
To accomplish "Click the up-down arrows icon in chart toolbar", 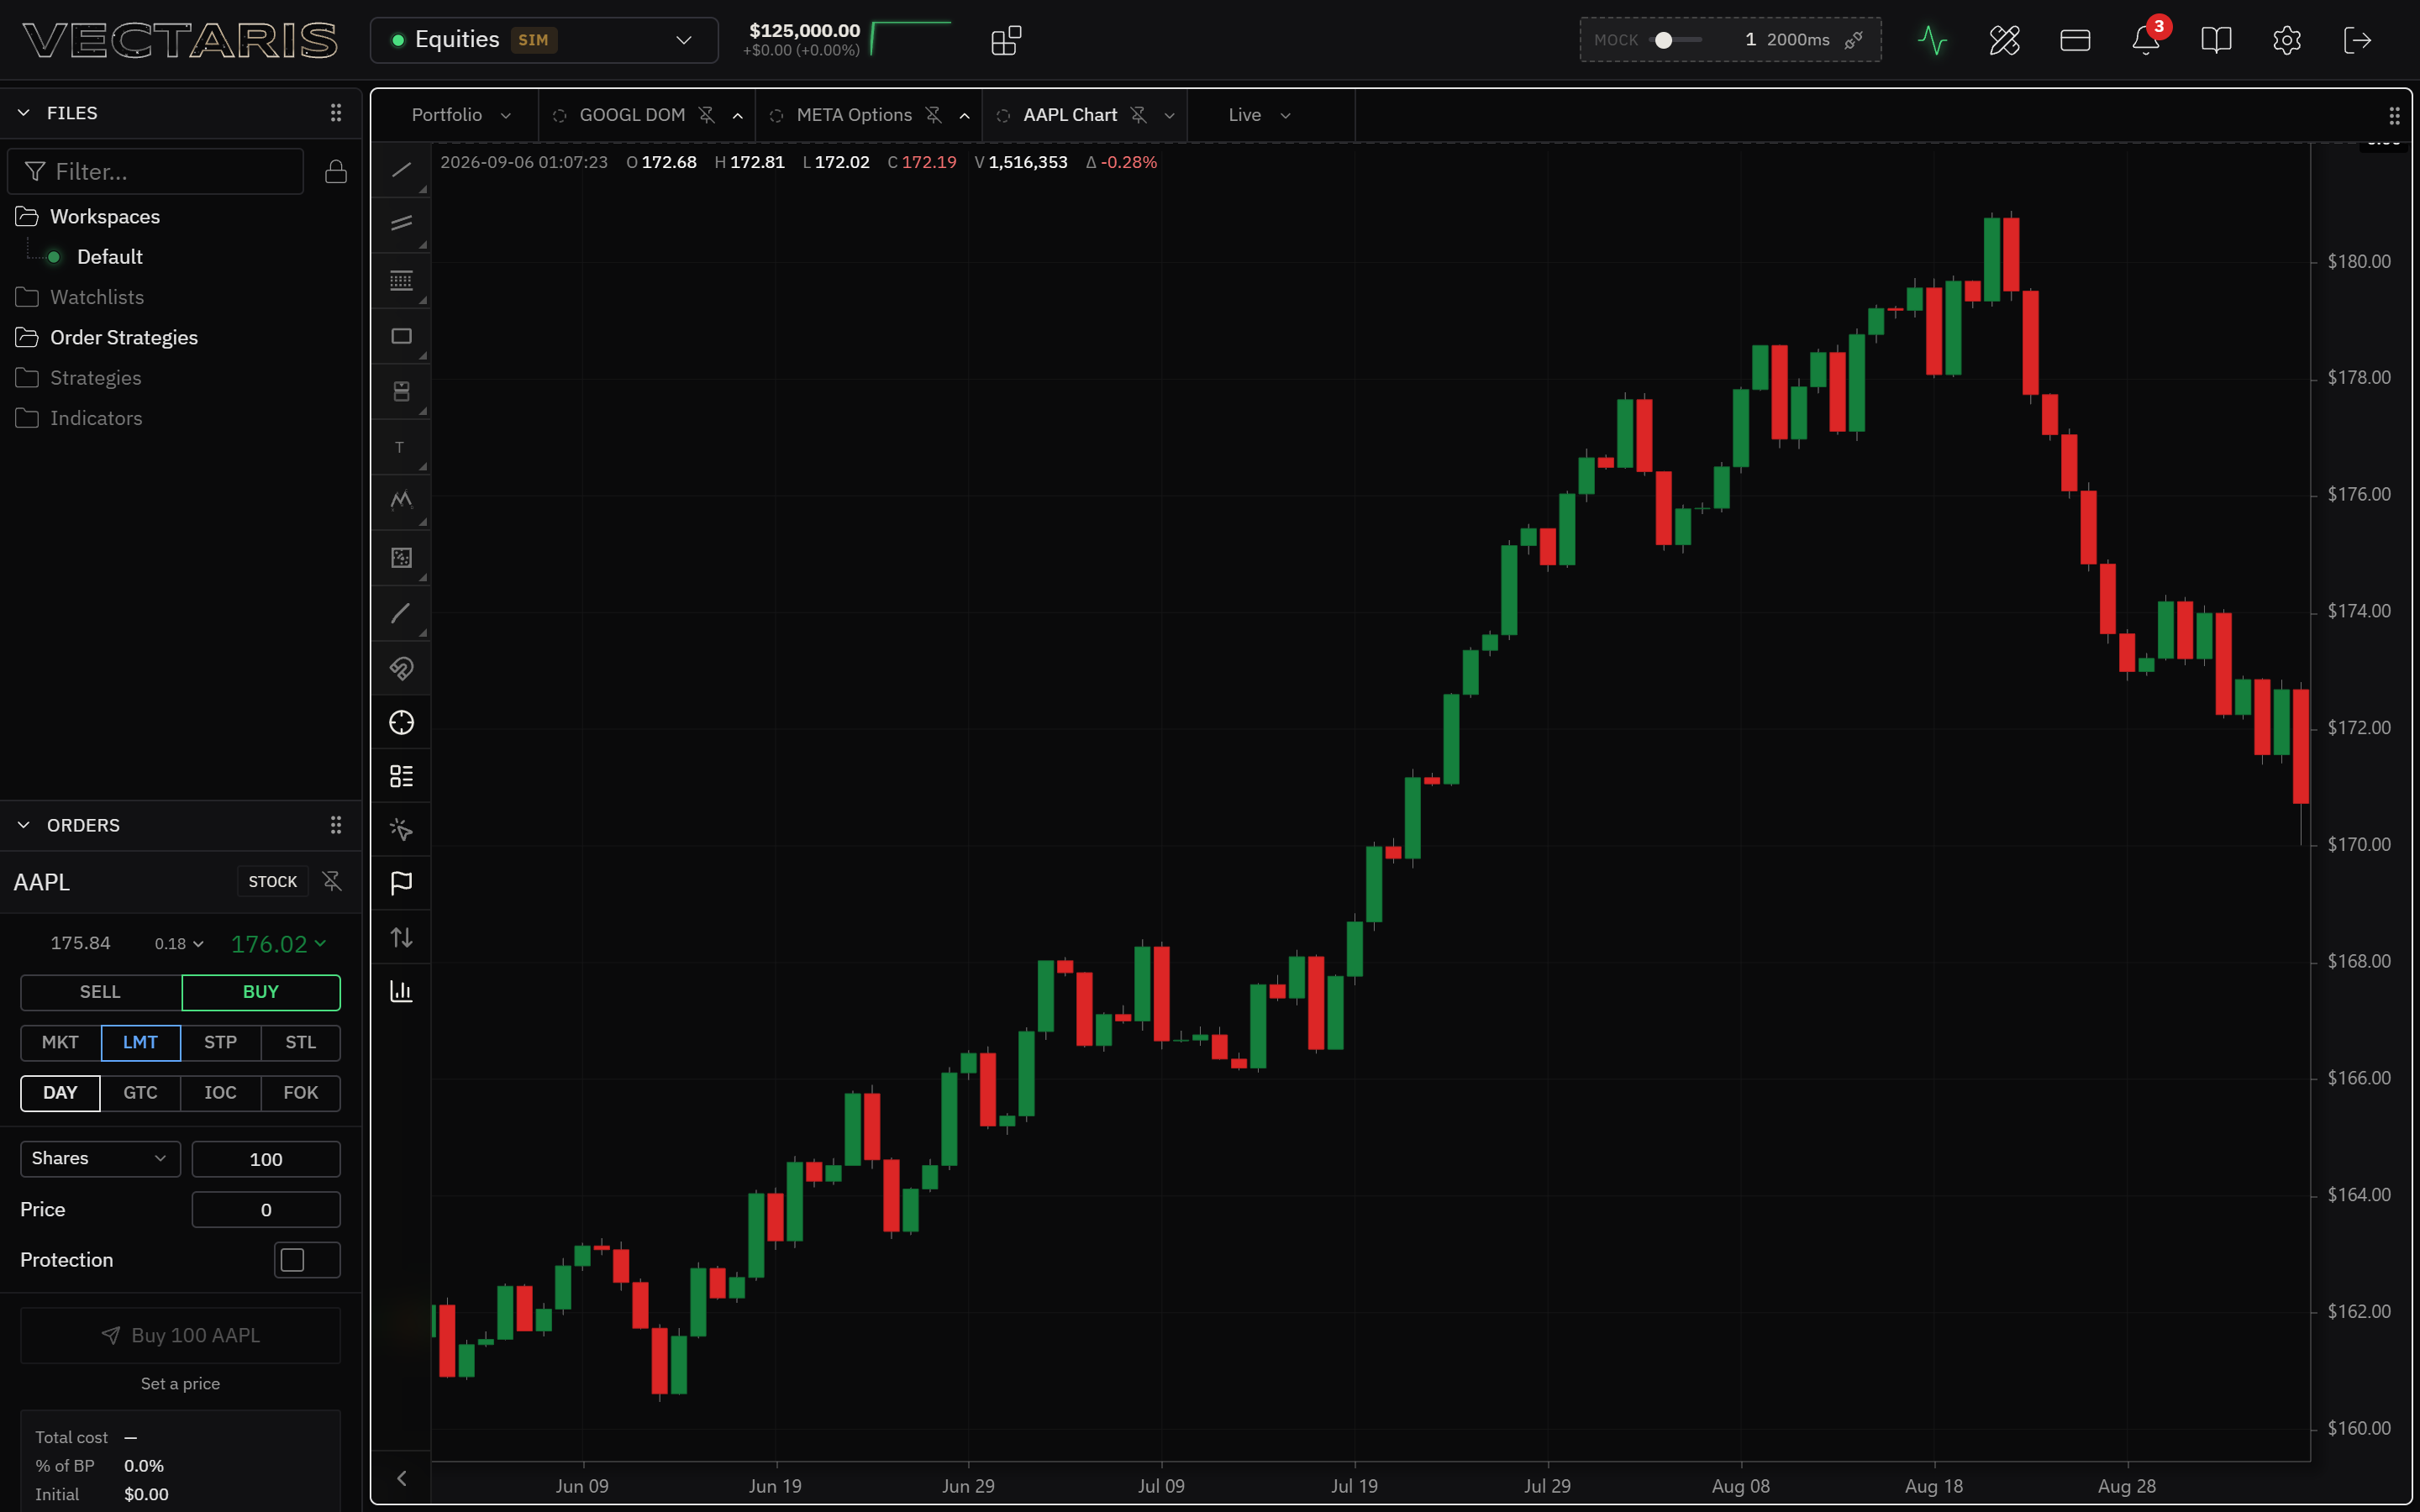I will [x=401, y=937].
